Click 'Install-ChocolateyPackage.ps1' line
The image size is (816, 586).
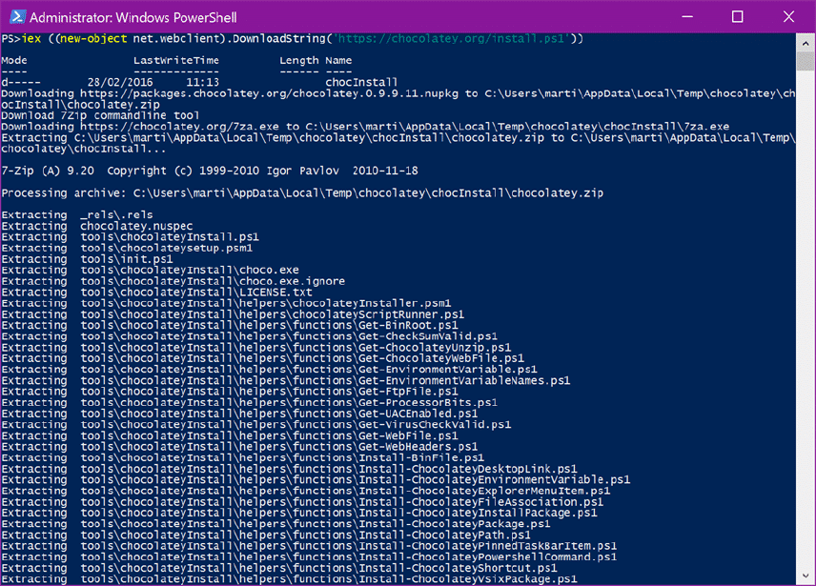[x=275, y=524]
